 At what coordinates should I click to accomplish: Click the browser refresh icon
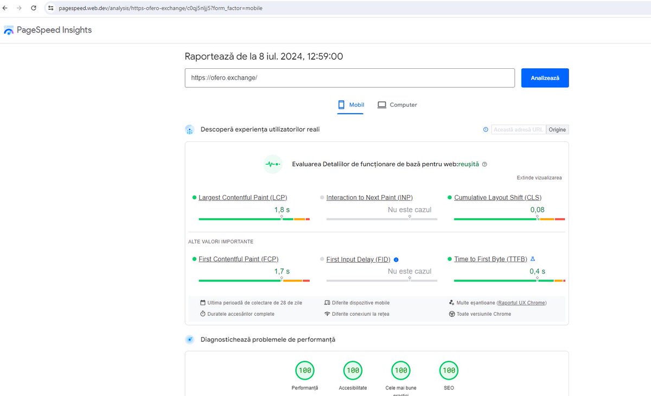click(34, 8)
